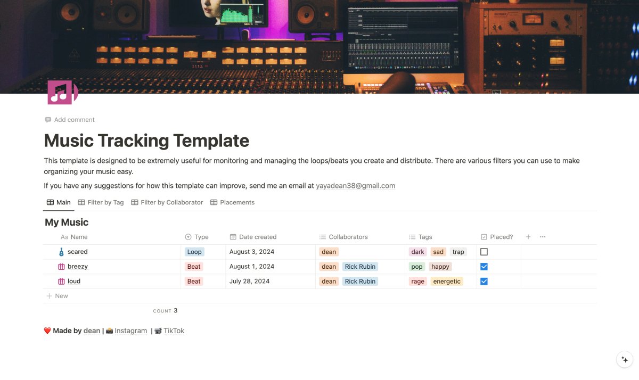Click the drum icon beside breezy
Image resolution: width=639 pixels, height=380 pixels.
pyautogui.click(x=61, y=267)
